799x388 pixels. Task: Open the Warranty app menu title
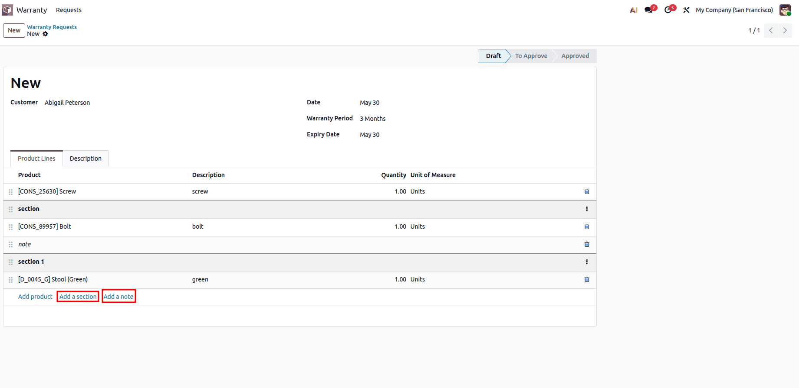(x=32, y=10)
